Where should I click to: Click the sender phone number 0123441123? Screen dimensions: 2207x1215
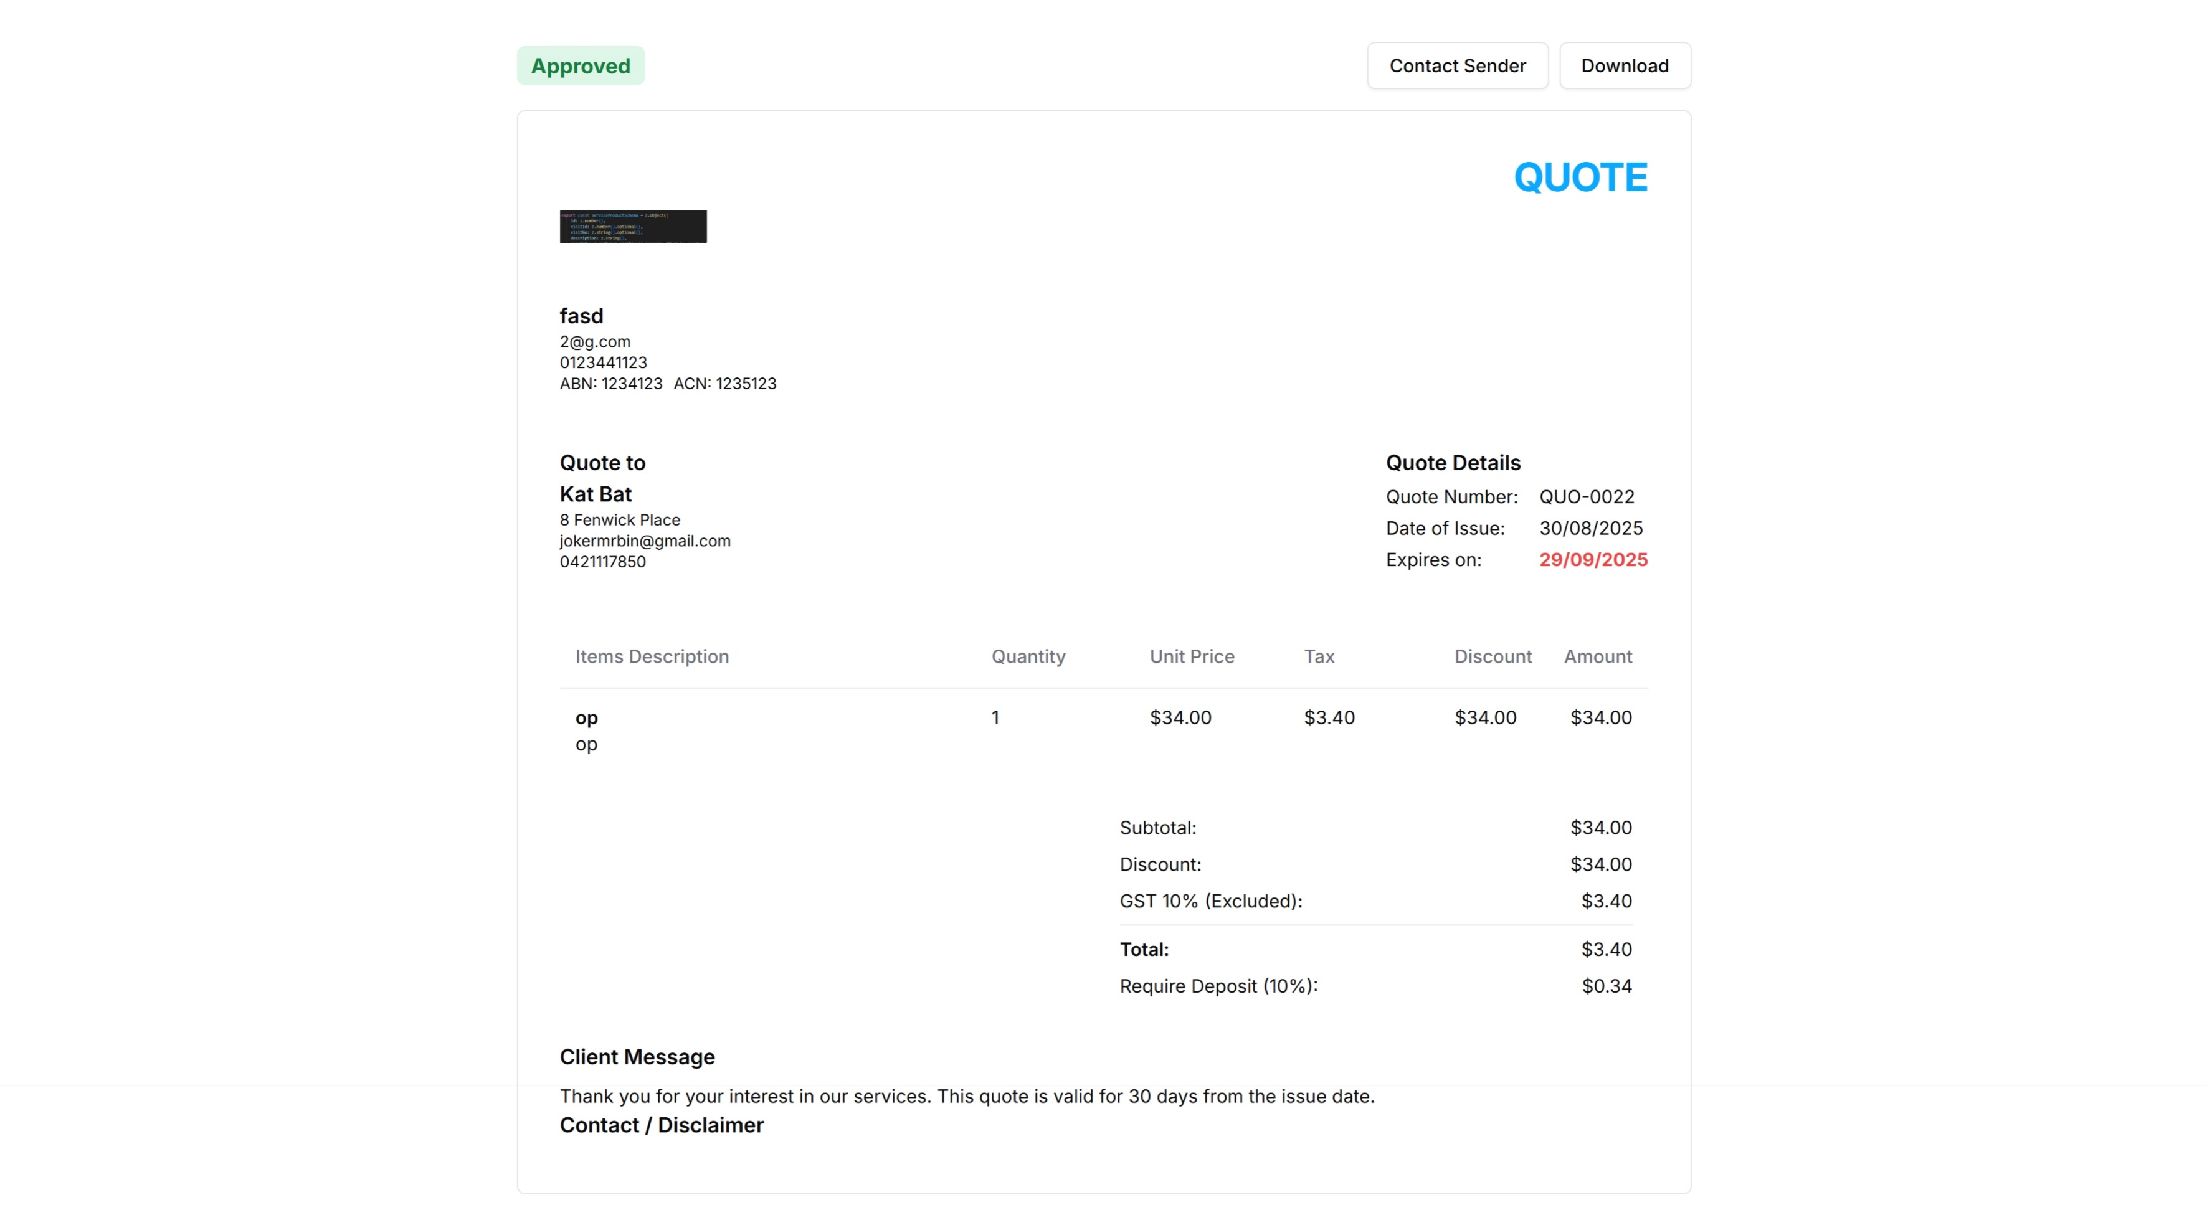603,362
